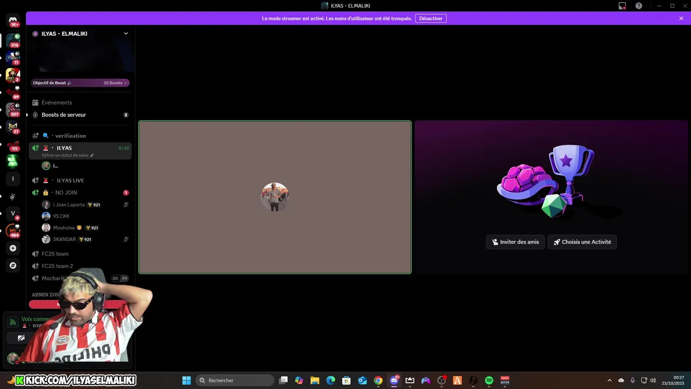The width and height of the screenshot is (691, 389).
Task: Open Spotify from taskbar
Action: point(489,380)
